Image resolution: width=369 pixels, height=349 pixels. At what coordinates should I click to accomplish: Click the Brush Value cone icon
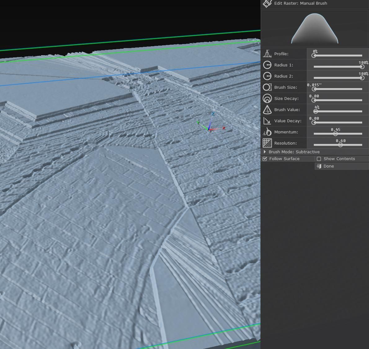pyautogui.click(x=267, y=110)
